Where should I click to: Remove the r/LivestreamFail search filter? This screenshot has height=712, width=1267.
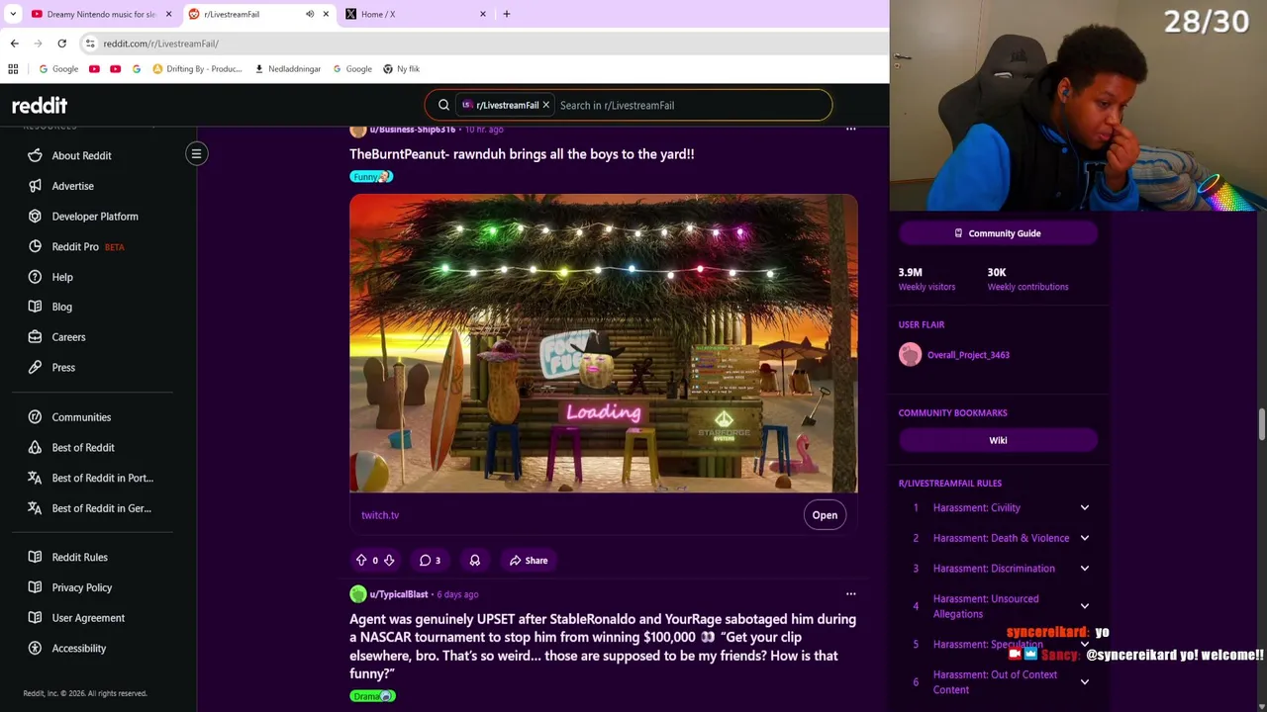pos(545,105)
